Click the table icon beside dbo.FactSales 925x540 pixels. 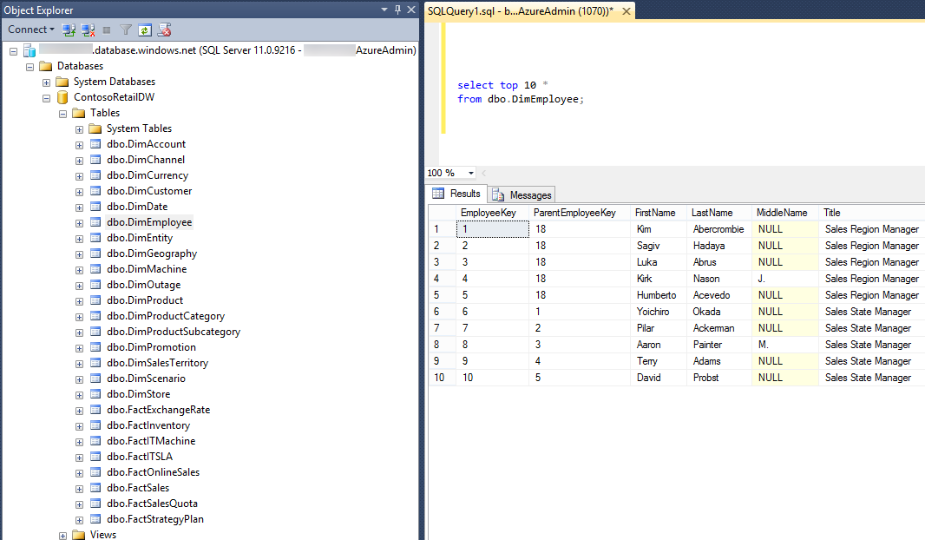point(94,488)
